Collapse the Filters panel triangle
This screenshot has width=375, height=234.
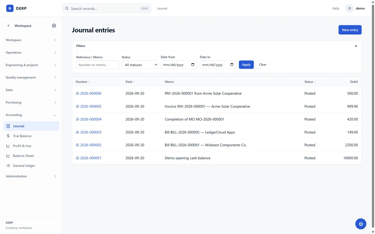tap(356, 46)
